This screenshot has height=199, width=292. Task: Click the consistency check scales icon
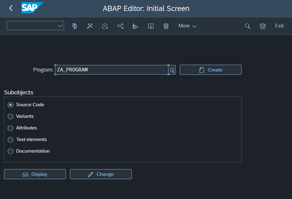click(x=74, y=26)
